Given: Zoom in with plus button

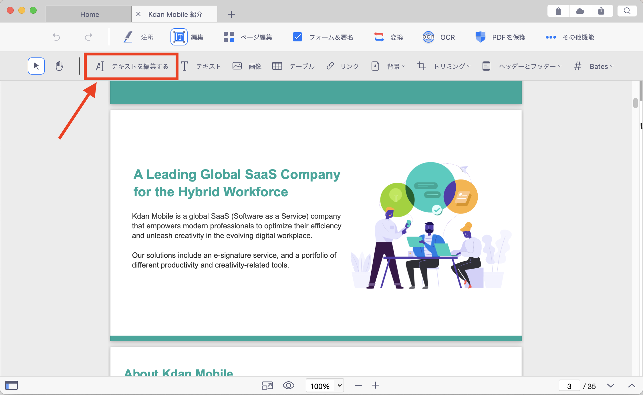Looking at the screenshot, I should point(376,385).
